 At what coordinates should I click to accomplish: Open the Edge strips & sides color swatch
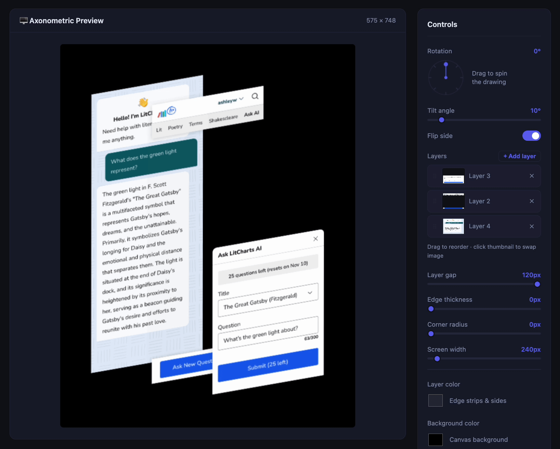(436, 400)
